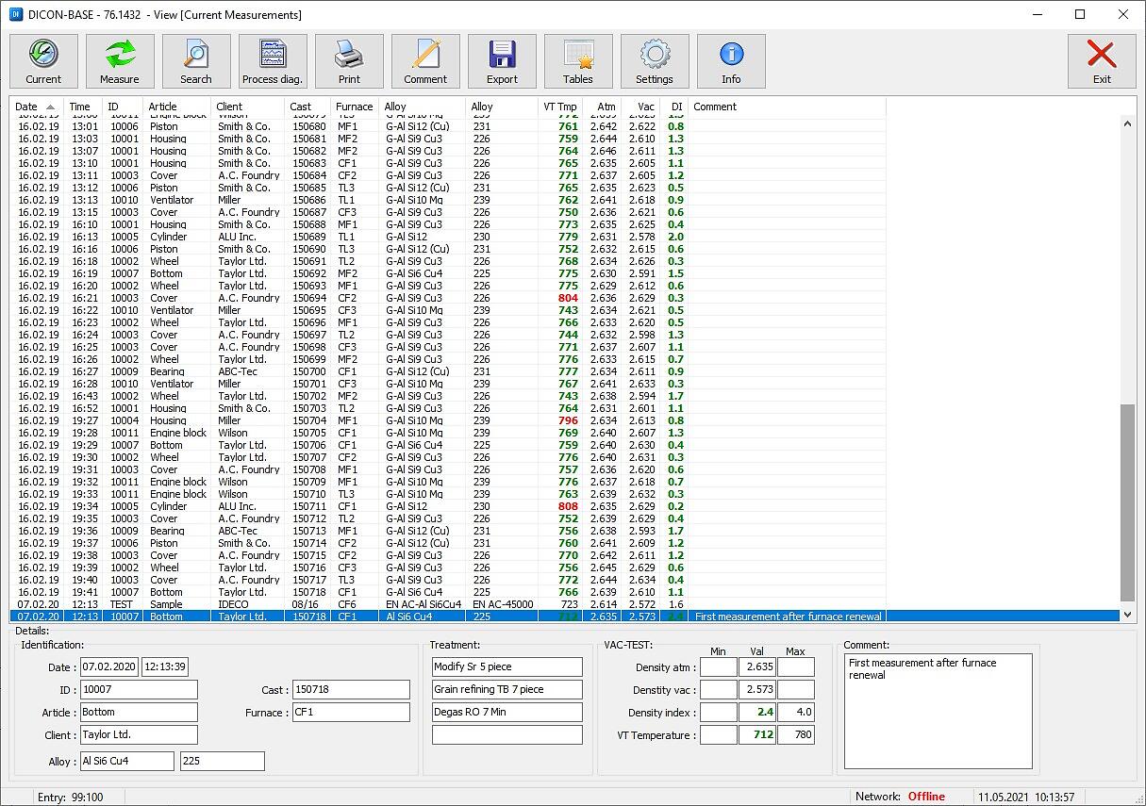Open the Process diagram view
Screen dimensions: 1146x806
coord(273,62)
